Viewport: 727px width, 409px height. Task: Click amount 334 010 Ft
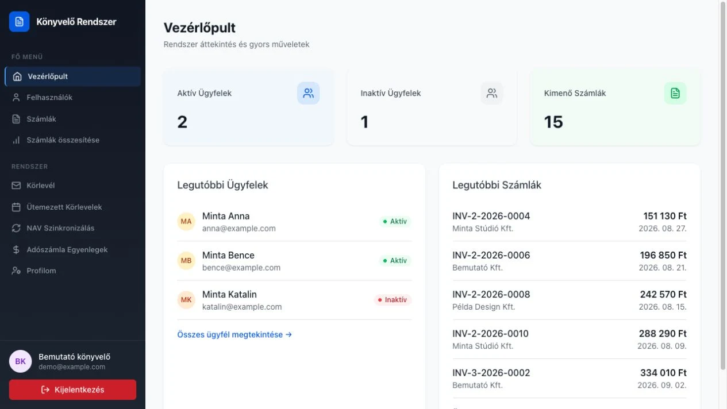coord(663,372)
